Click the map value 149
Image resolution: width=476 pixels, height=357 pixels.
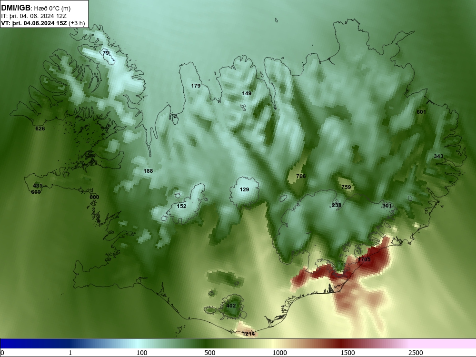point(247,93)
